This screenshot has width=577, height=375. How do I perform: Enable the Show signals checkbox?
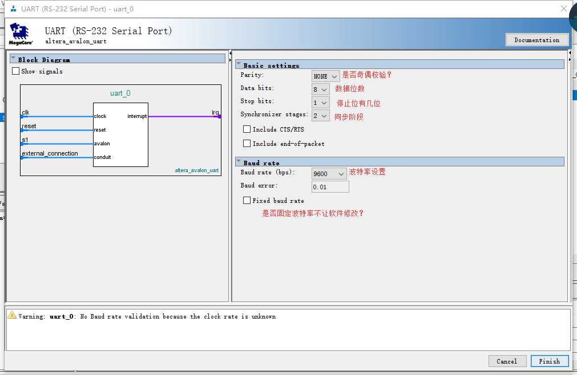coord(16,71)
